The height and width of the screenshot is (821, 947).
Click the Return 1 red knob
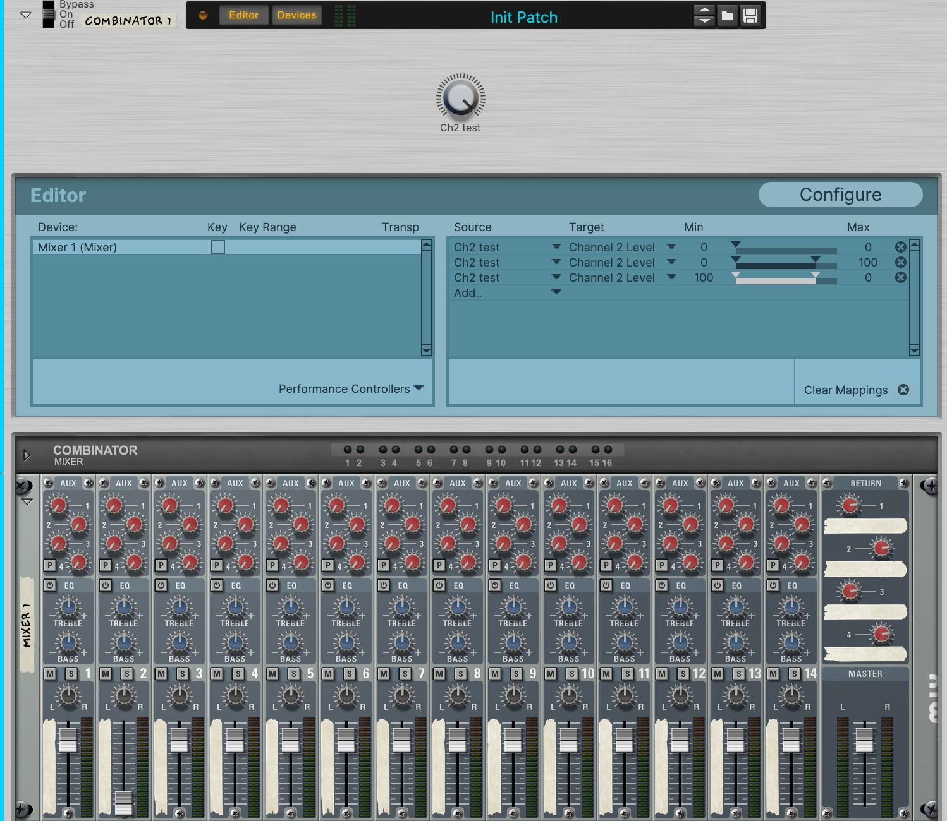(x=850, y=505)
